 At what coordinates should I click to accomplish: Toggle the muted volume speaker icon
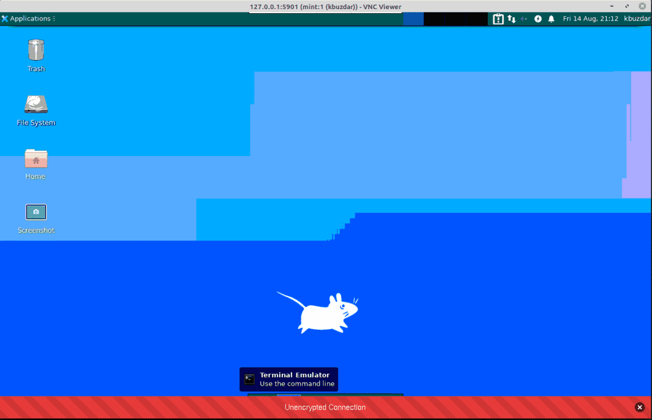(x=524, y=19)
